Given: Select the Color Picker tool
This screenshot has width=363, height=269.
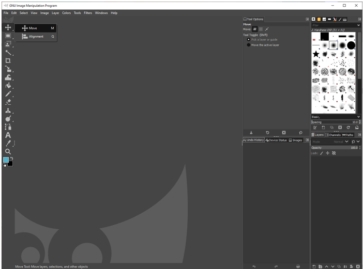Looking at the screenshot, I should (x=8, y=144).
